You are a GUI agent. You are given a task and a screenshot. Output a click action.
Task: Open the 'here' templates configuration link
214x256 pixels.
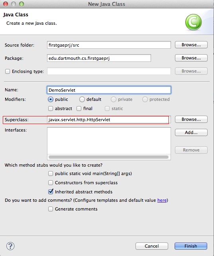pyautogui.click(x=162, y=200)
